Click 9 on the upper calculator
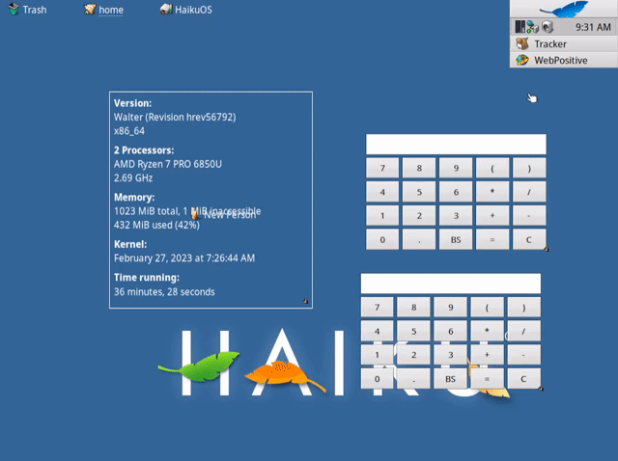This screenshot has height=461, width=618. (456, 168)
